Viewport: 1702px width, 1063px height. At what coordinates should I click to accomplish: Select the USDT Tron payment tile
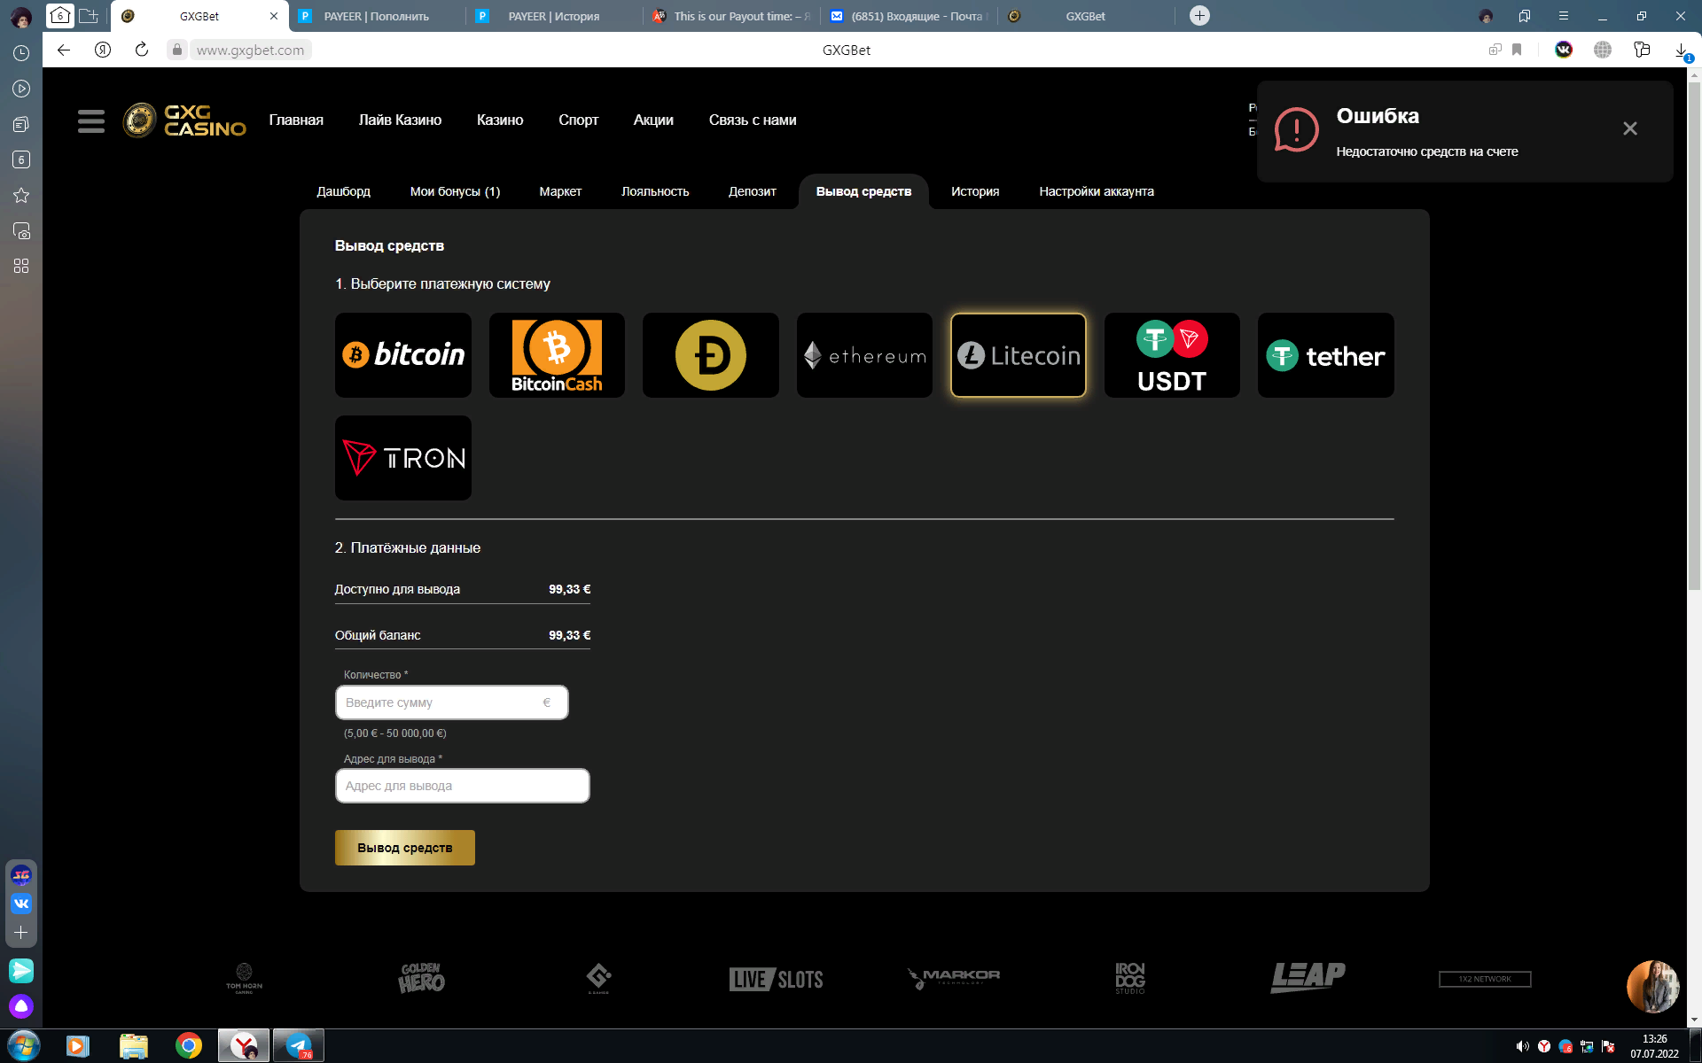click(1172, 355)
